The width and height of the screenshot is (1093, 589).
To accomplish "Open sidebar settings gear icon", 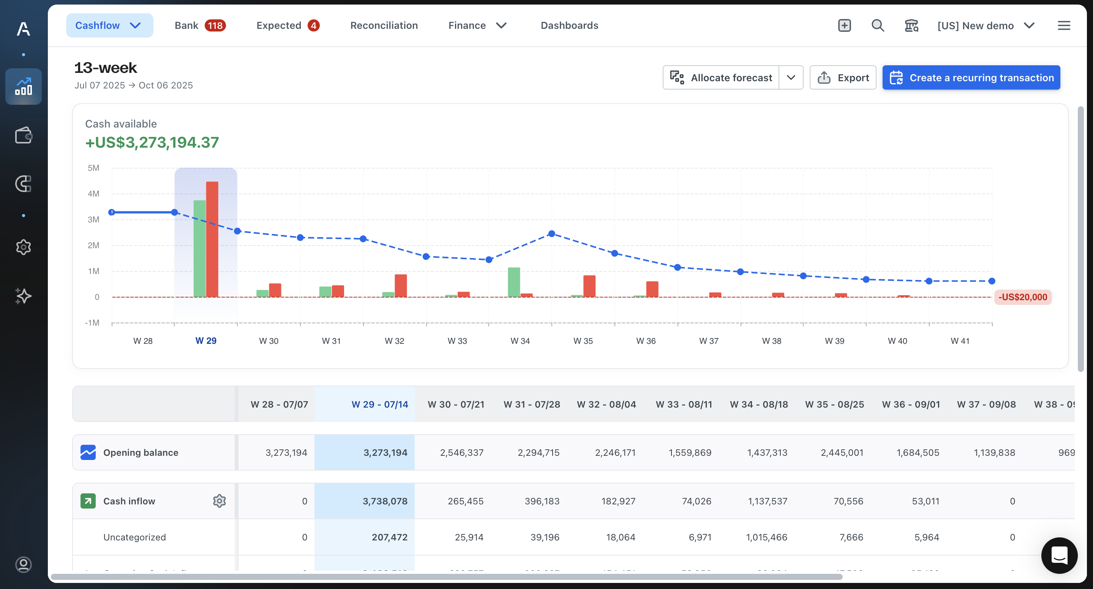I will click(23, 247).
